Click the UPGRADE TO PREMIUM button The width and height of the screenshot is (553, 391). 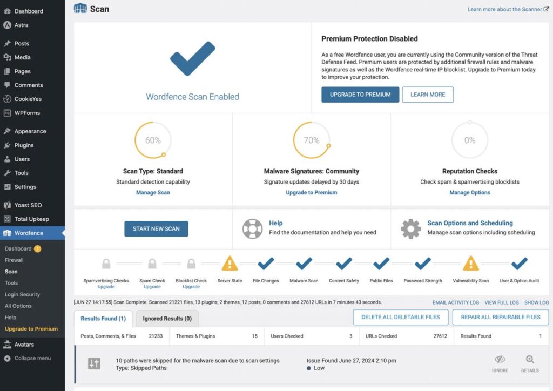point(360,95)
